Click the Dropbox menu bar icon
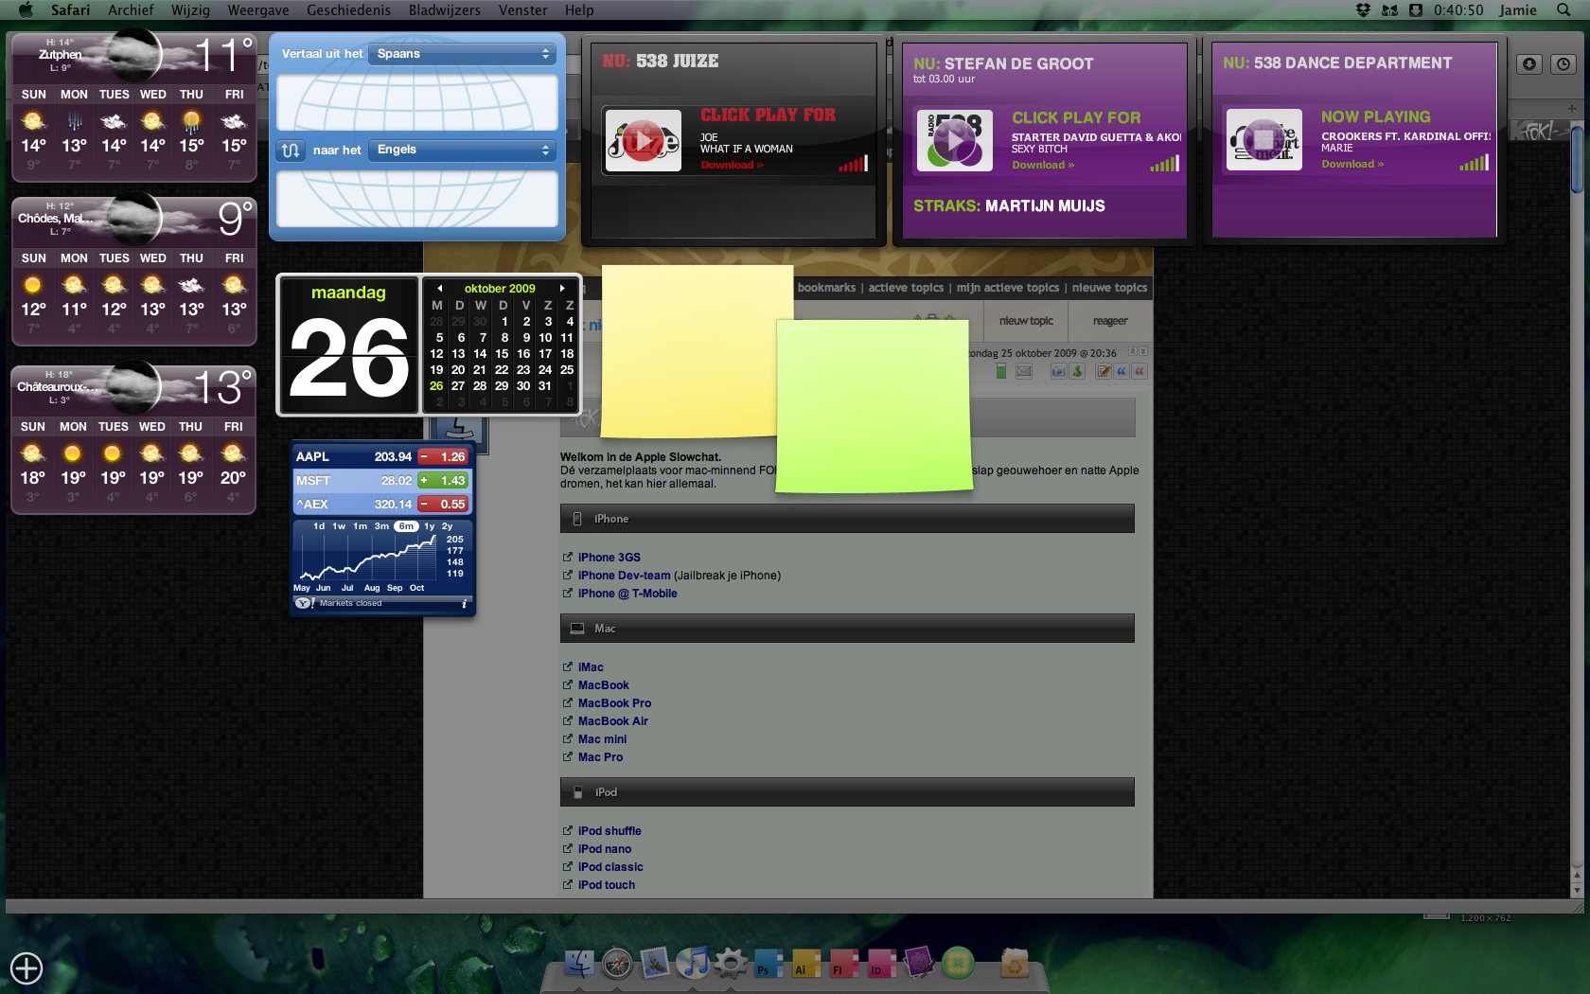This screenshot has height=994, width=1590. click(1363, 10)
